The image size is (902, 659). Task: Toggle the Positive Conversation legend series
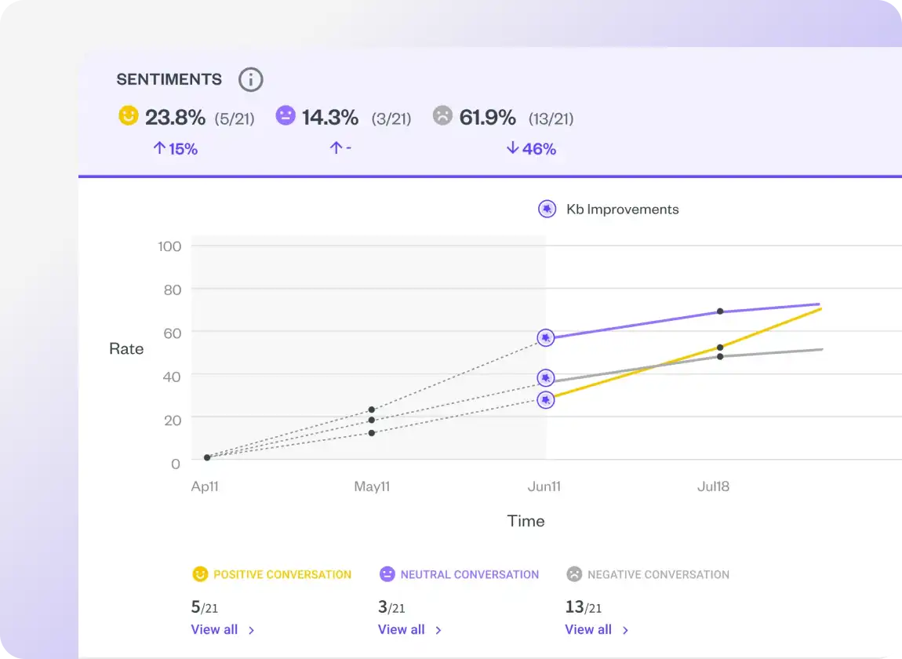coord(271,574)
